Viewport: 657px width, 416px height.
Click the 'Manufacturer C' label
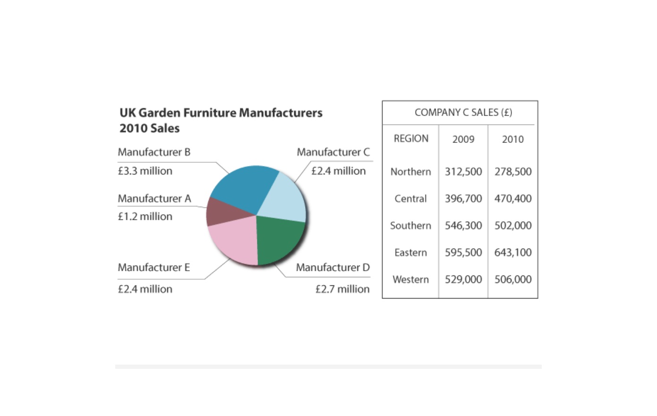pos(333,152)
